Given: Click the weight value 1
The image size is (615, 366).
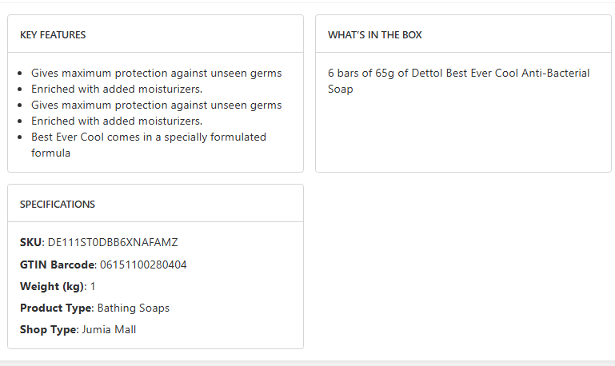Looking at the screenshot, I should [93, 286].
